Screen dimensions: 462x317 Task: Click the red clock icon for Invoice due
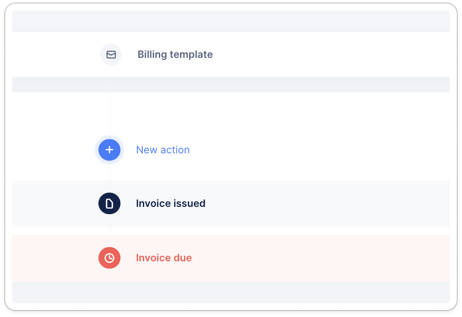coord(109,258)
